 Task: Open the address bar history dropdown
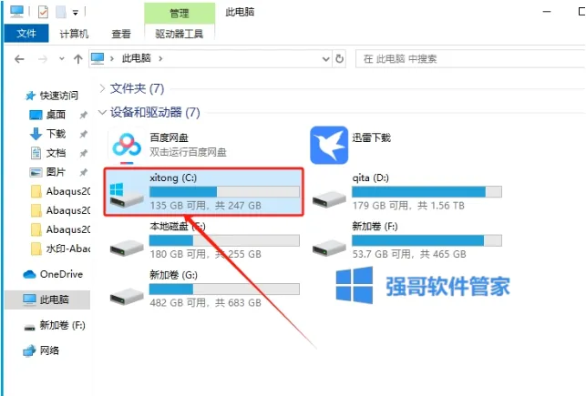tap(326, 58)
